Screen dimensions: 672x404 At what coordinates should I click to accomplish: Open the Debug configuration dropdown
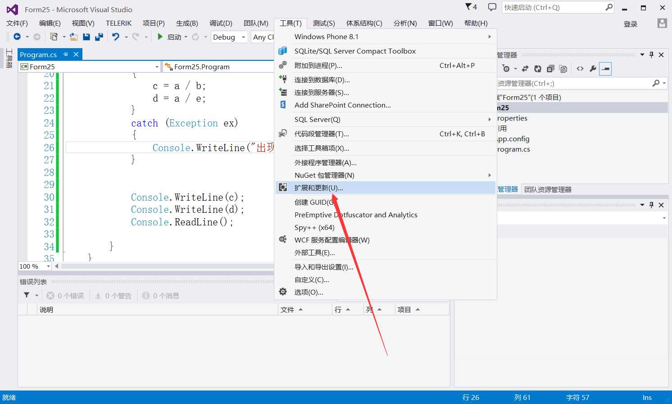pyautogui.click(x=229, y=37)
